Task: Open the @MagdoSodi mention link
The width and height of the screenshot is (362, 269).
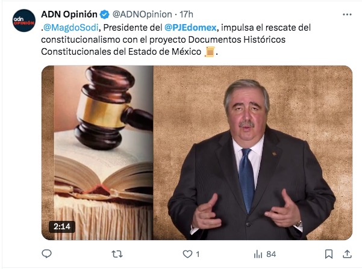Action: (71, 28)
